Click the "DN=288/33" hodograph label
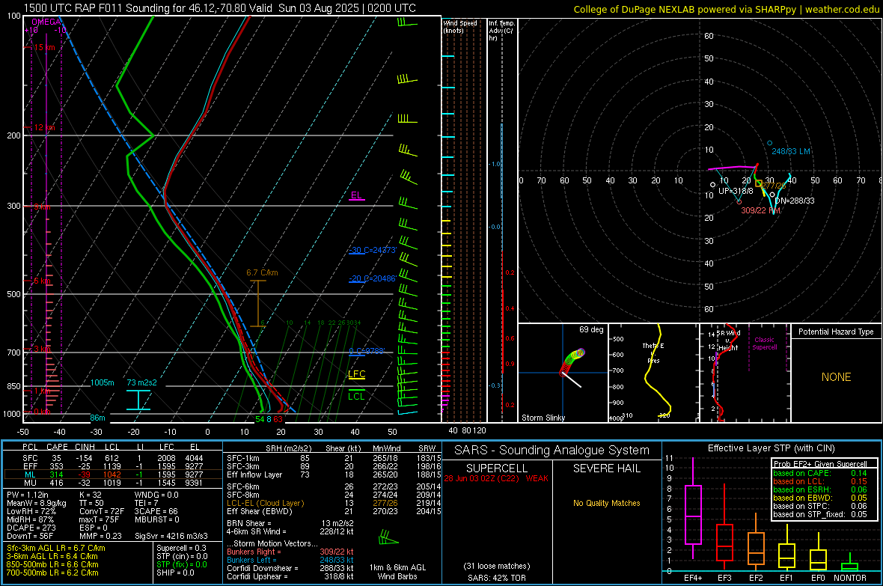The height and width of the screenshot is (586, 883). coord(794,201)
